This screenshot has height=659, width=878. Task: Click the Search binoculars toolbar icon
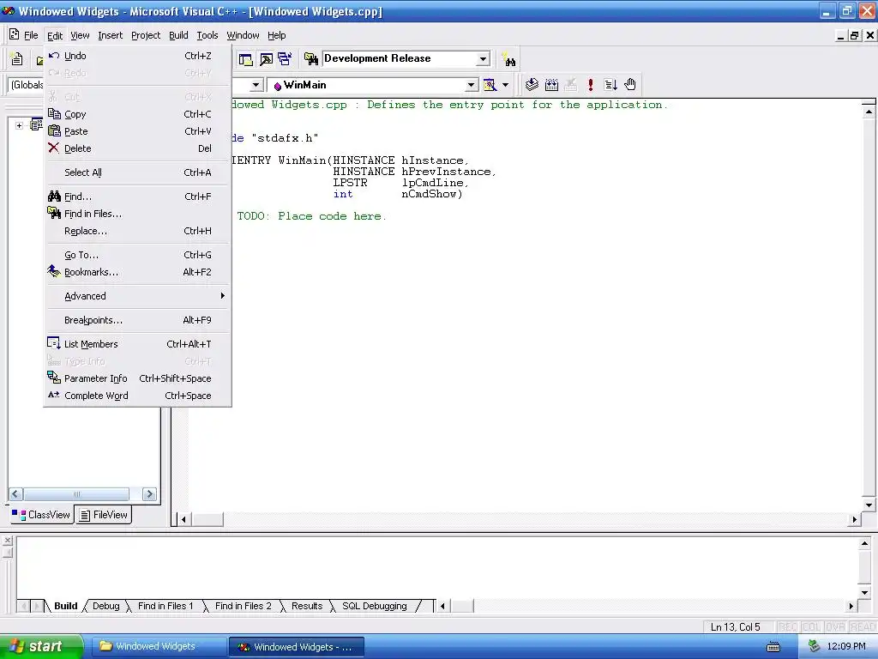pyautogui.click(x=508, y=59)
